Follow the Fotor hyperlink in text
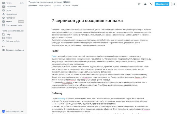178x114 pixels. 54,56
